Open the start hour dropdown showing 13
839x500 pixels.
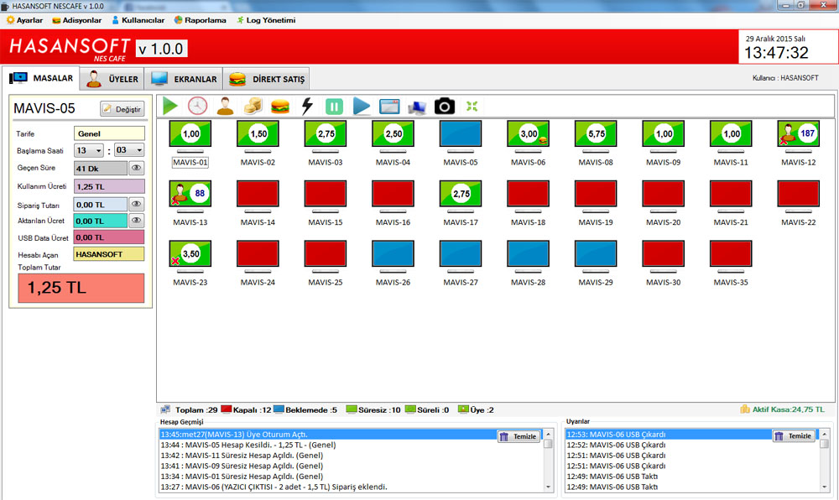click(x=89, y=150)
